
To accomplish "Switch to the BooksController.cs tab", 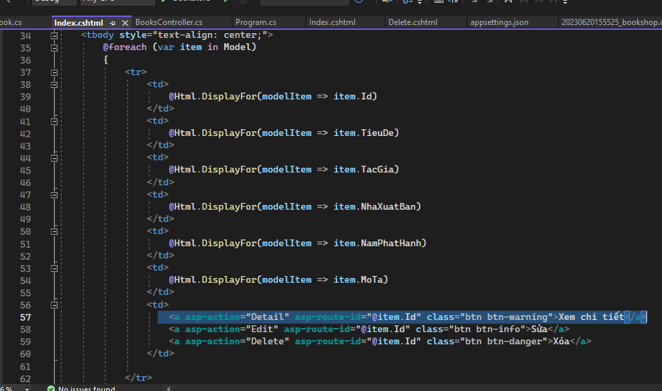I will (x=169, y=22).
